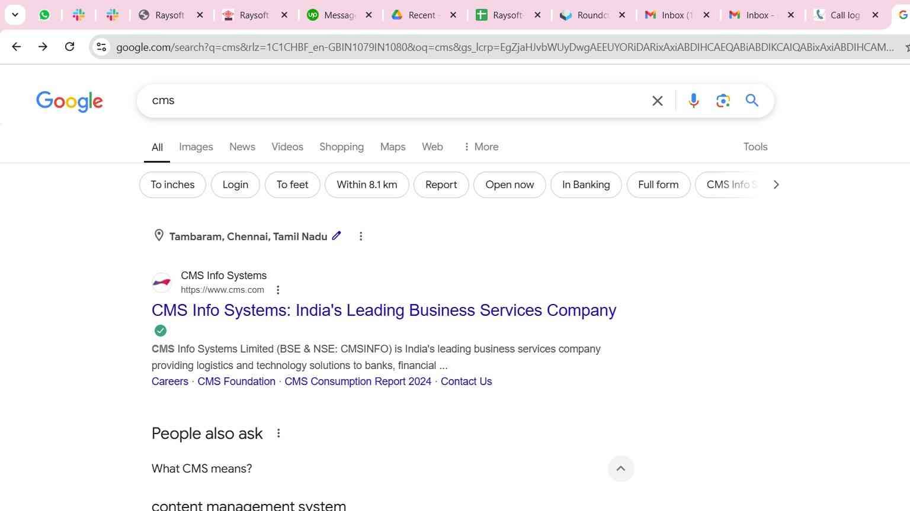Switch to the News results tab
This screenshot has height=511, width=910.
point(242,147)
